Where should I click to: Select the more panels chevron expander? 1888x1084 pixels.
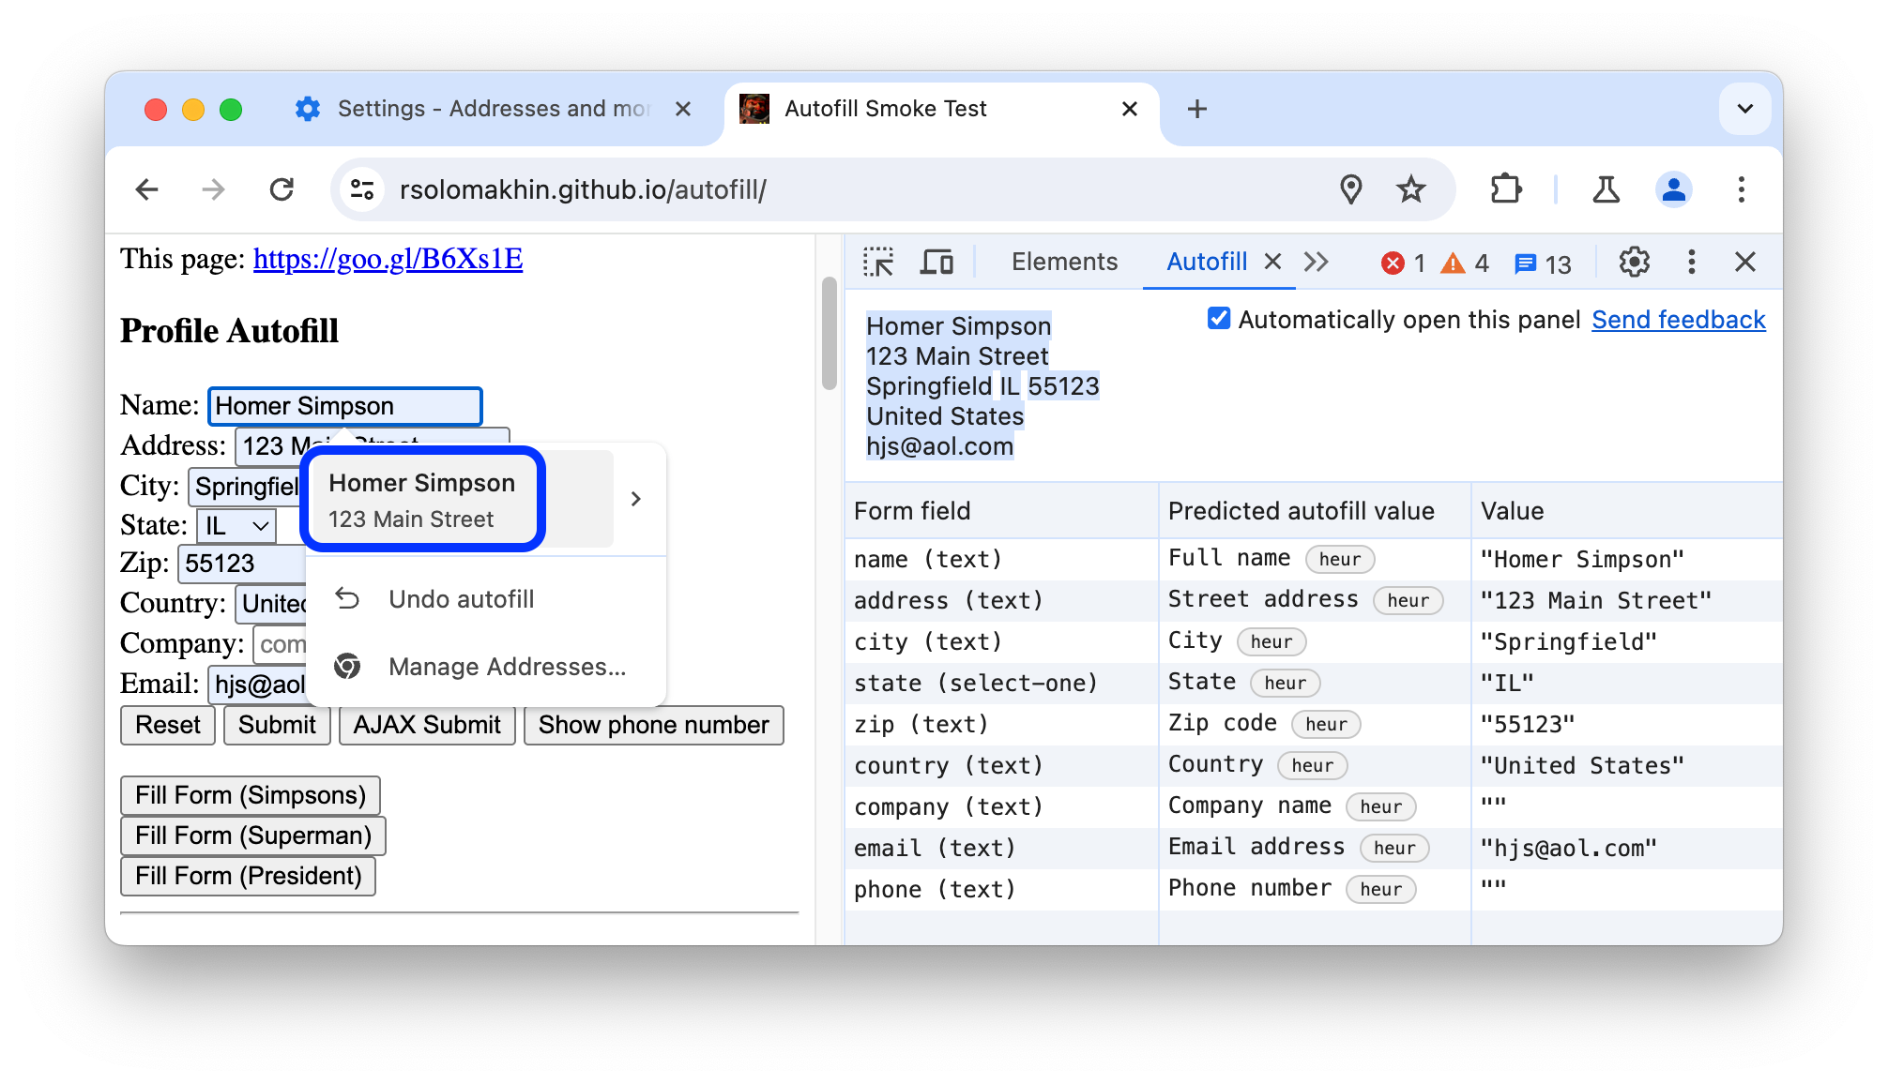coord(1317,261)
